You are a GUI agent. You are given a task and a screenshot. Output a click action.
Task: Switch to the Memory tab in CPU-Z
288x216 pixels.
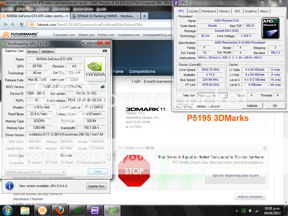[224, 11]
